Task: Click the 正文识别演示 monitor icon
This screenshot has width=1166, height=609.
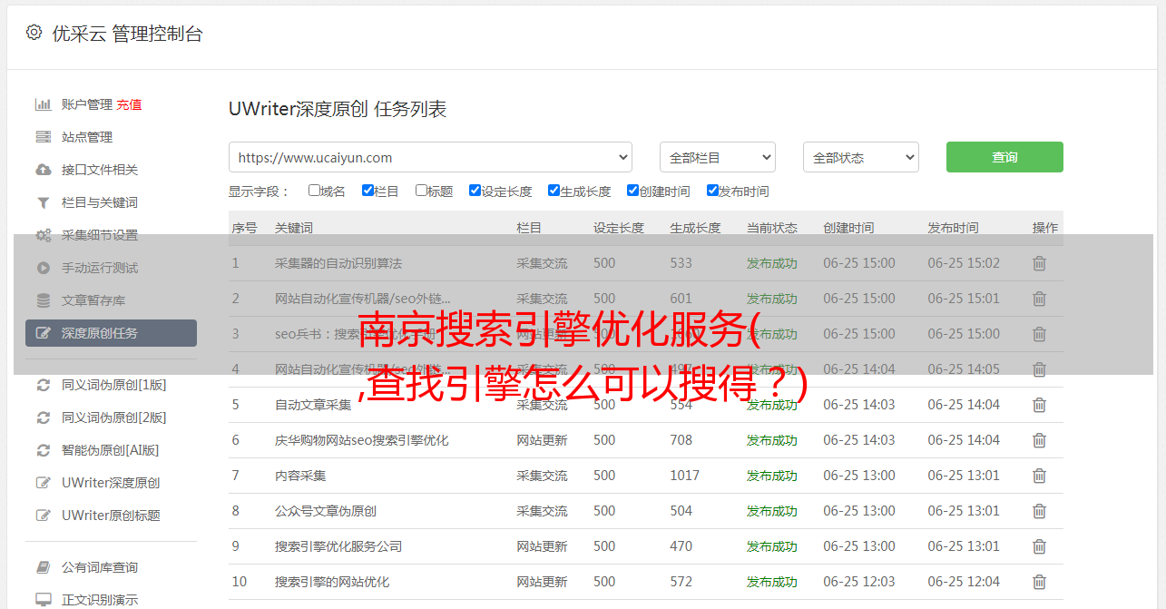Action: (x=43, y=600)
